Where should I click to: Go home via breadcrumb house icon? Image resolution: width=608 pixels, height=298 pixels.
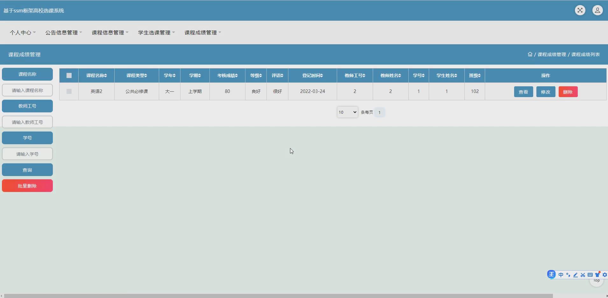point(530,54)
